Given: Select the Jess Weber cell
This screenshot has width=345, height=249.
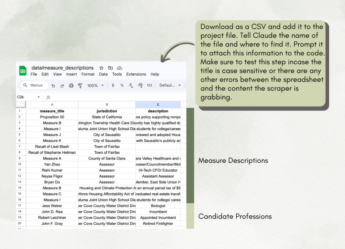Looking at the screenshot, I should 52,206.
